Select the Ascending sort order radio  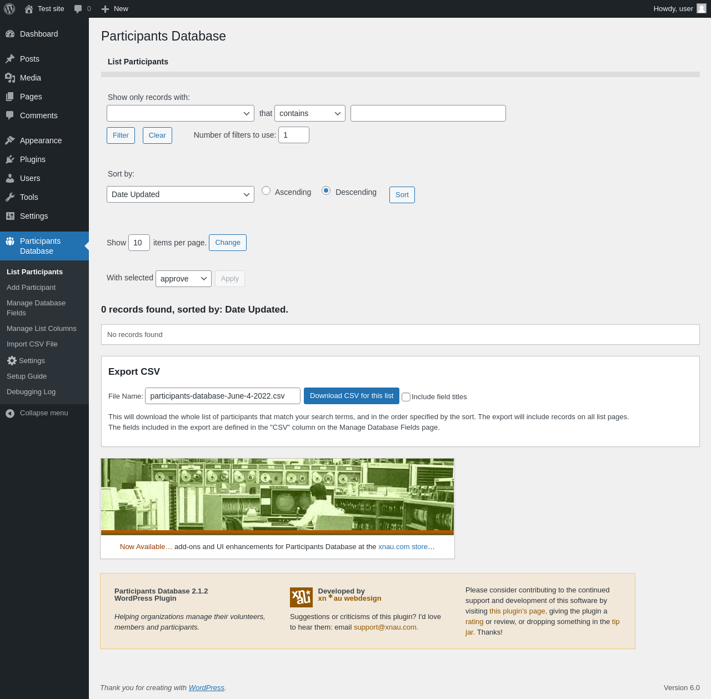click(266, 190)
